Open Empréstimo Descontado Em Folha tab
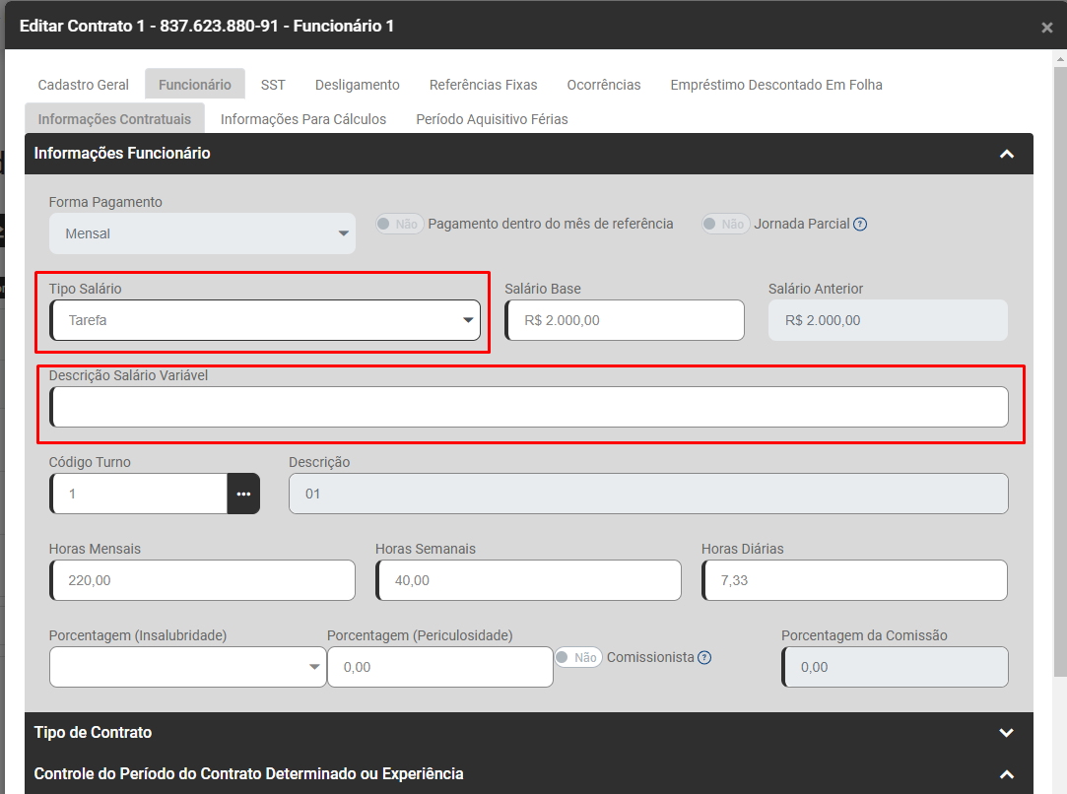Screen dimensions: 1067x794 pyautogui.click(x=776, y=85)
